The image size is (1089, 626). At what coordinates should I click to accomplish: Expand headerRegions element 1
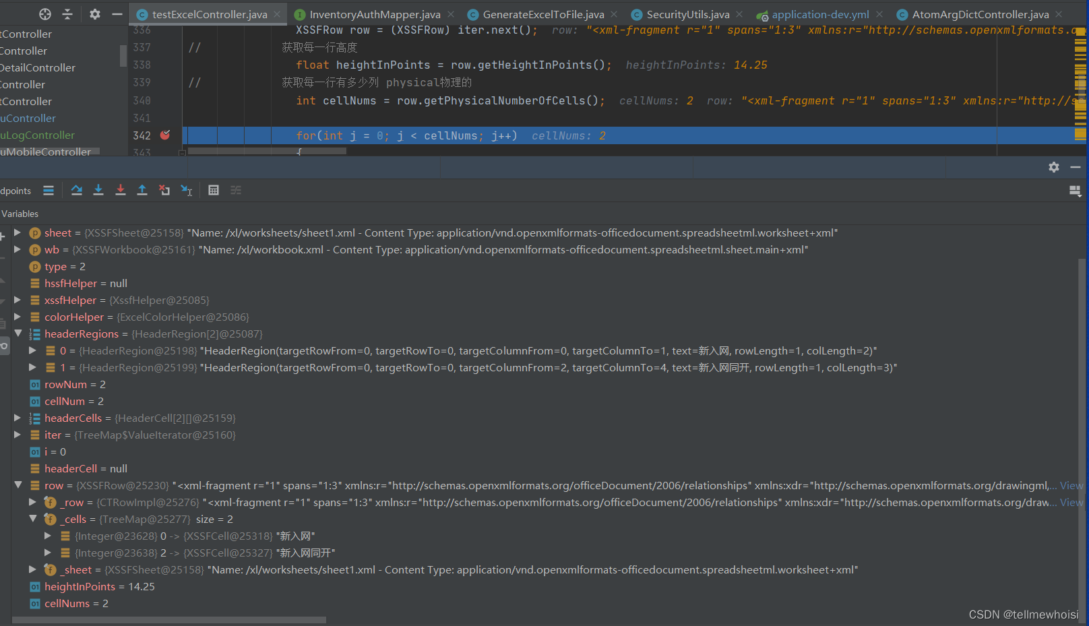click(32, 367)
